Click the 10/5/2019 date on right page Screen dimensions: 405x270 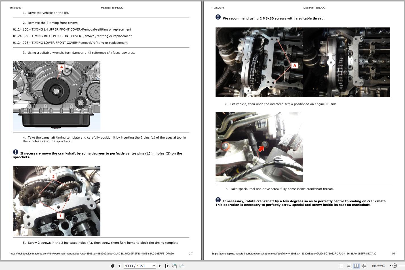(218, 8)
